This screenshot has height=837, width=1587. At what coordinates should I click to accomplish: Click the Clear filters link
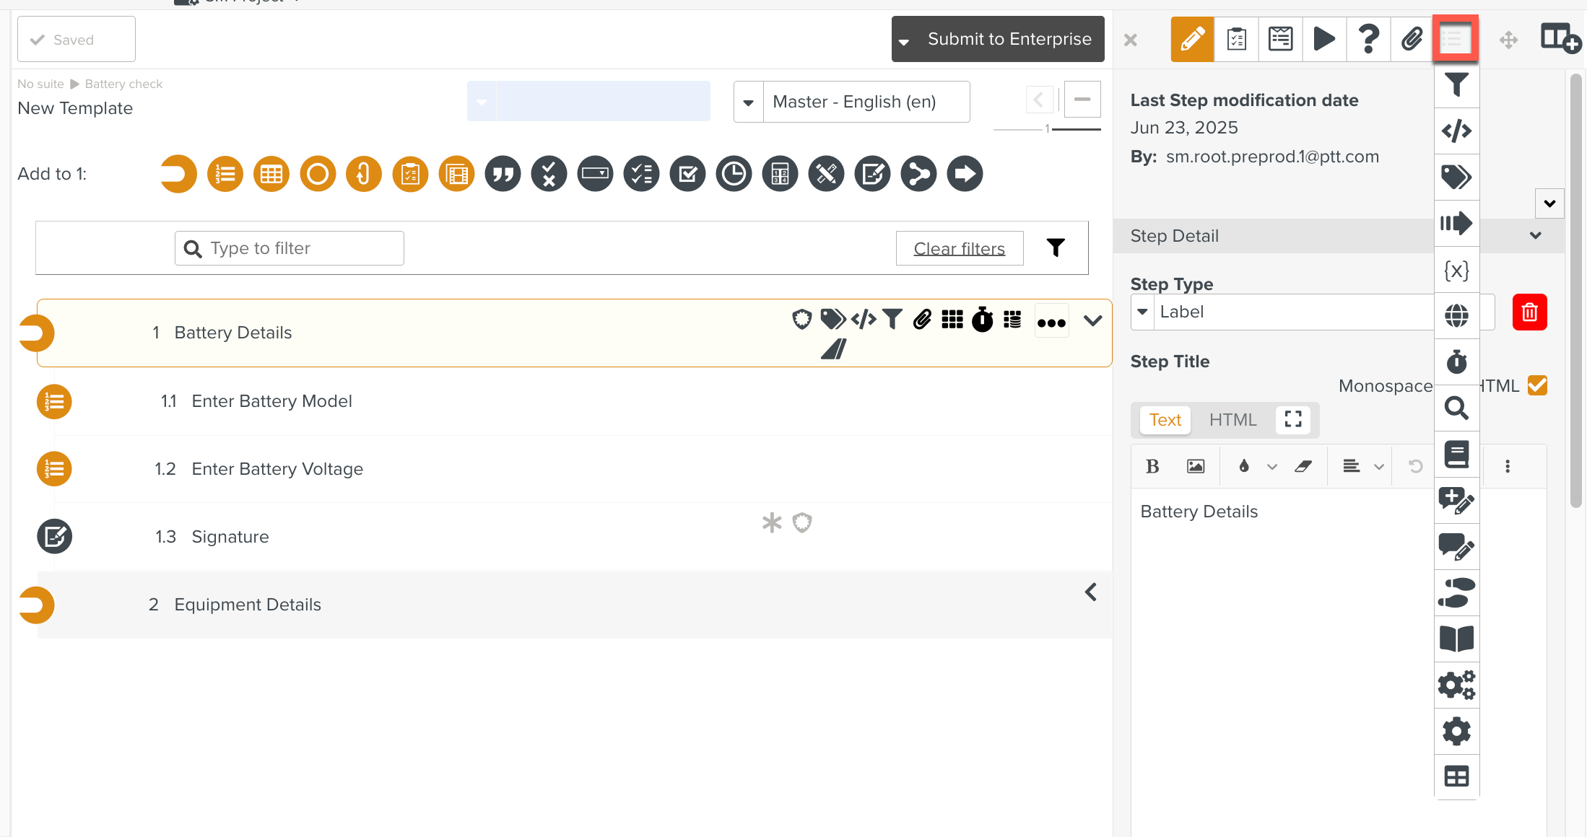point(959,249)
